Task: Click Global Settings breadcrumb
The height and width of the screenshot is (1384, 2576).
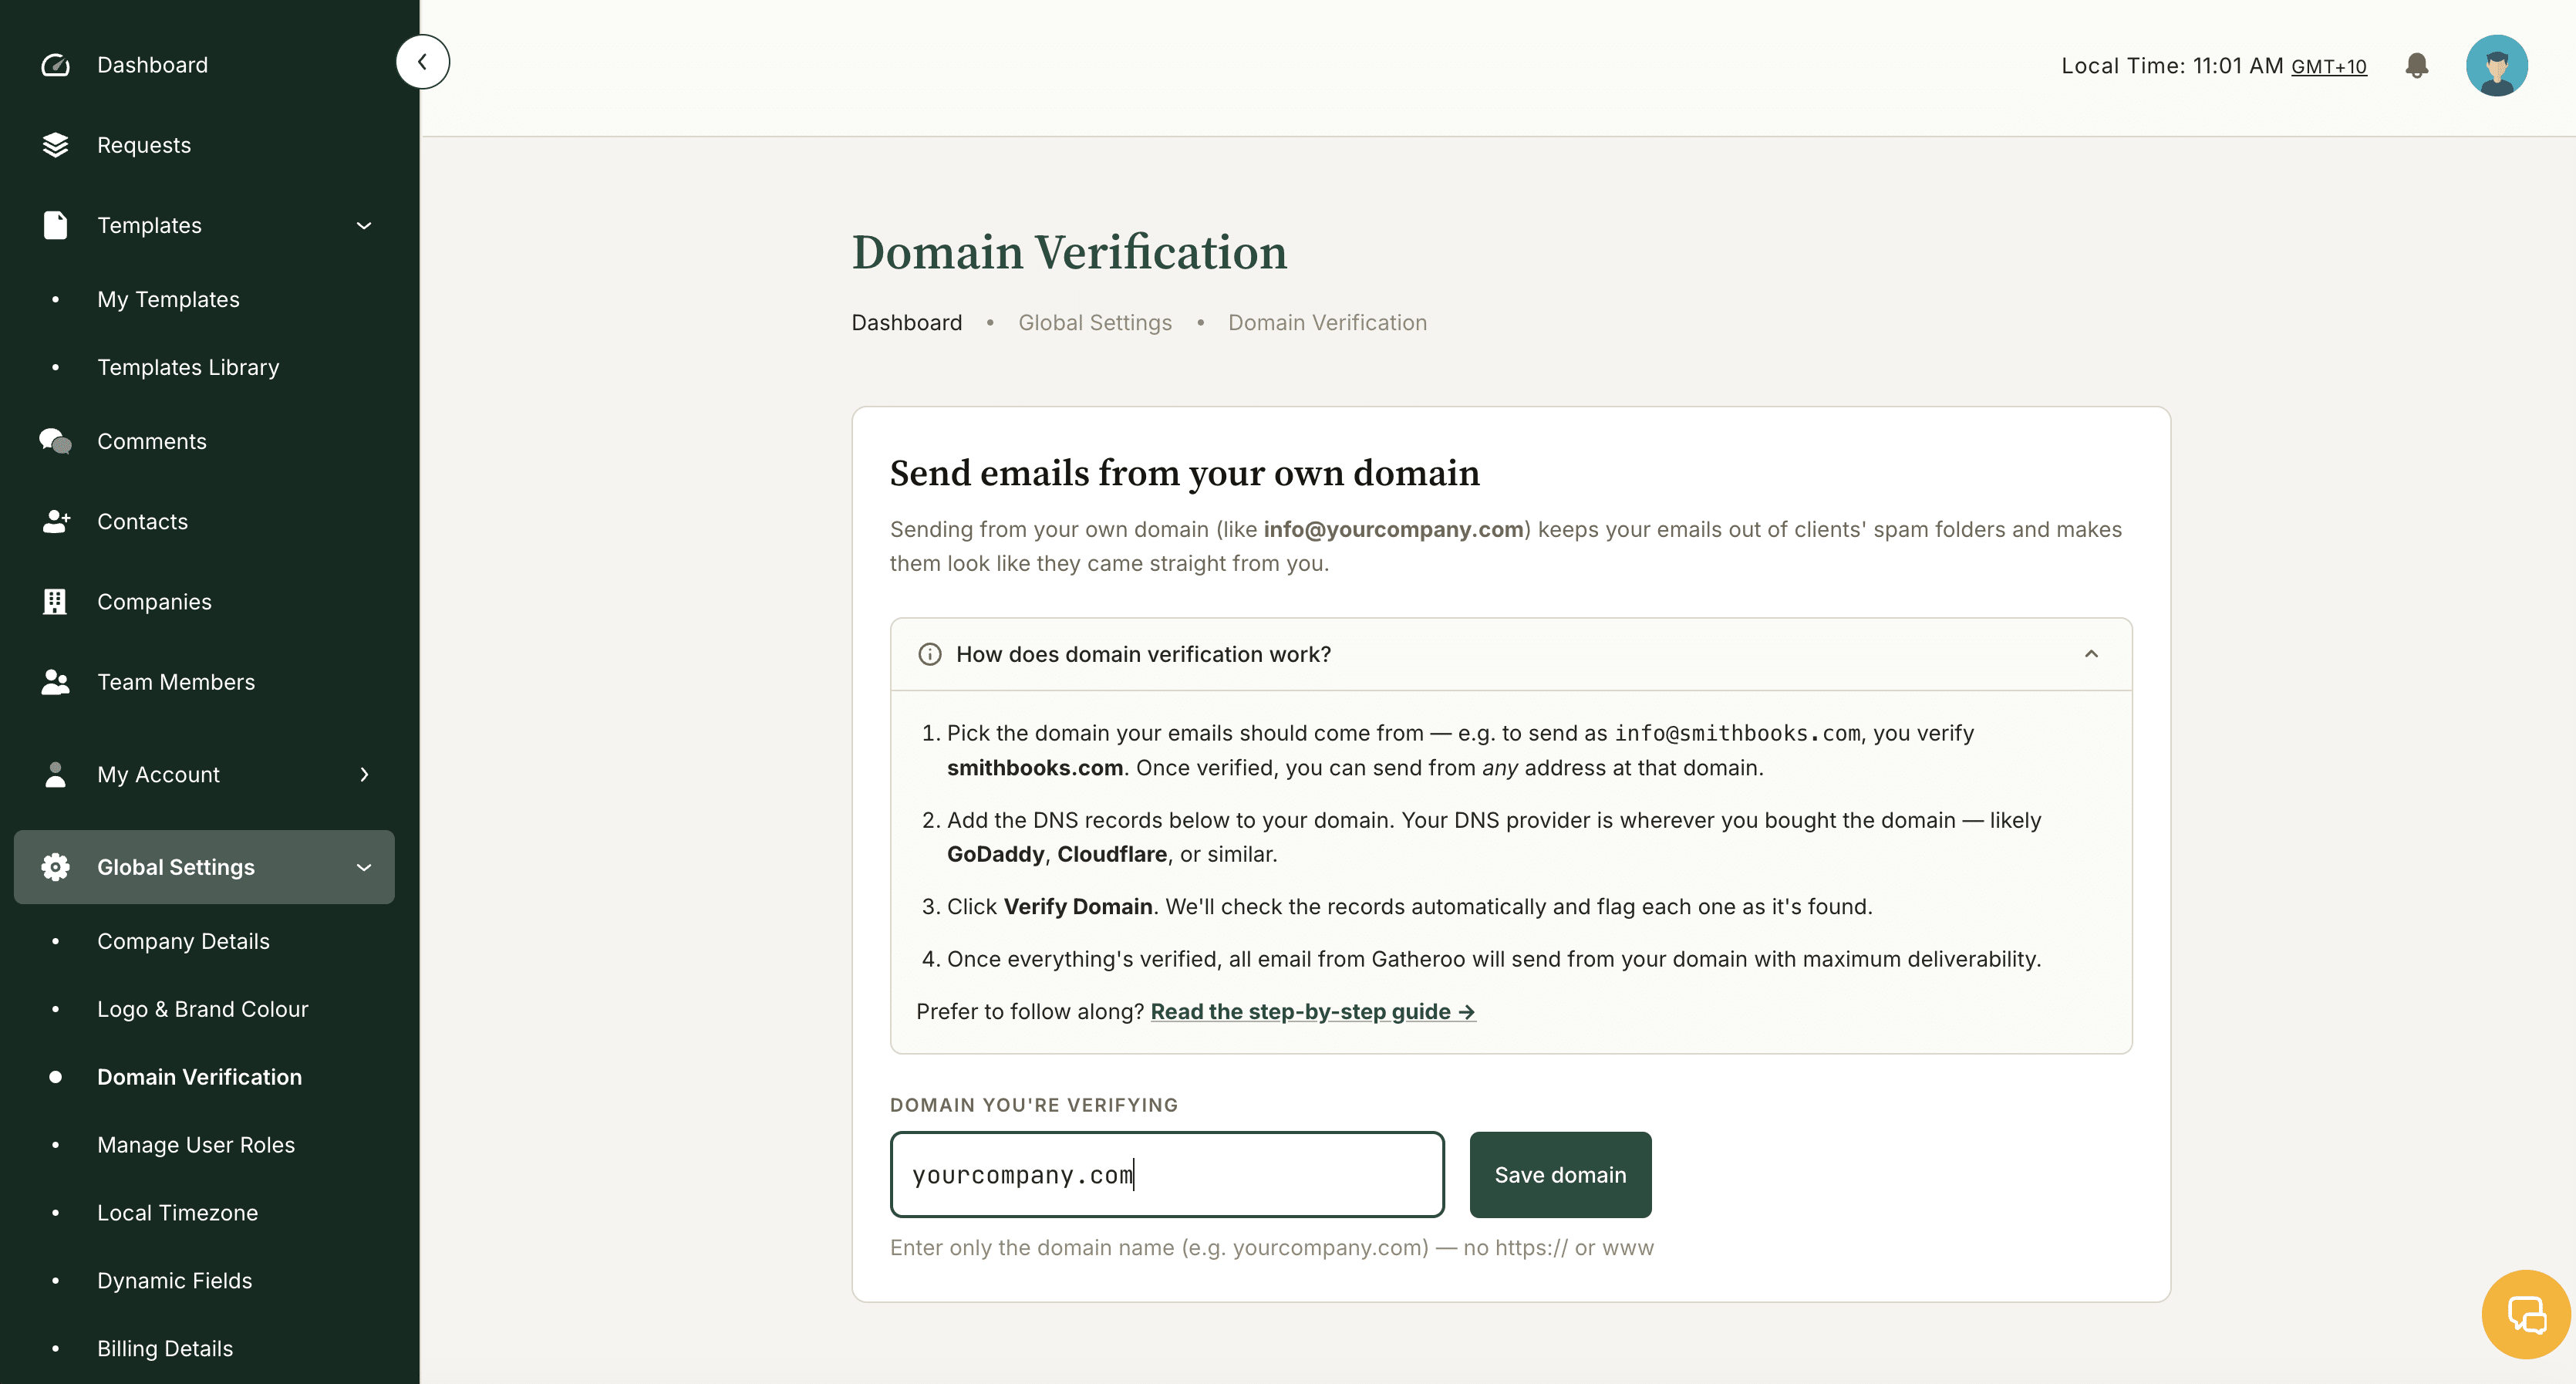Action: [x=1095, y=322]
